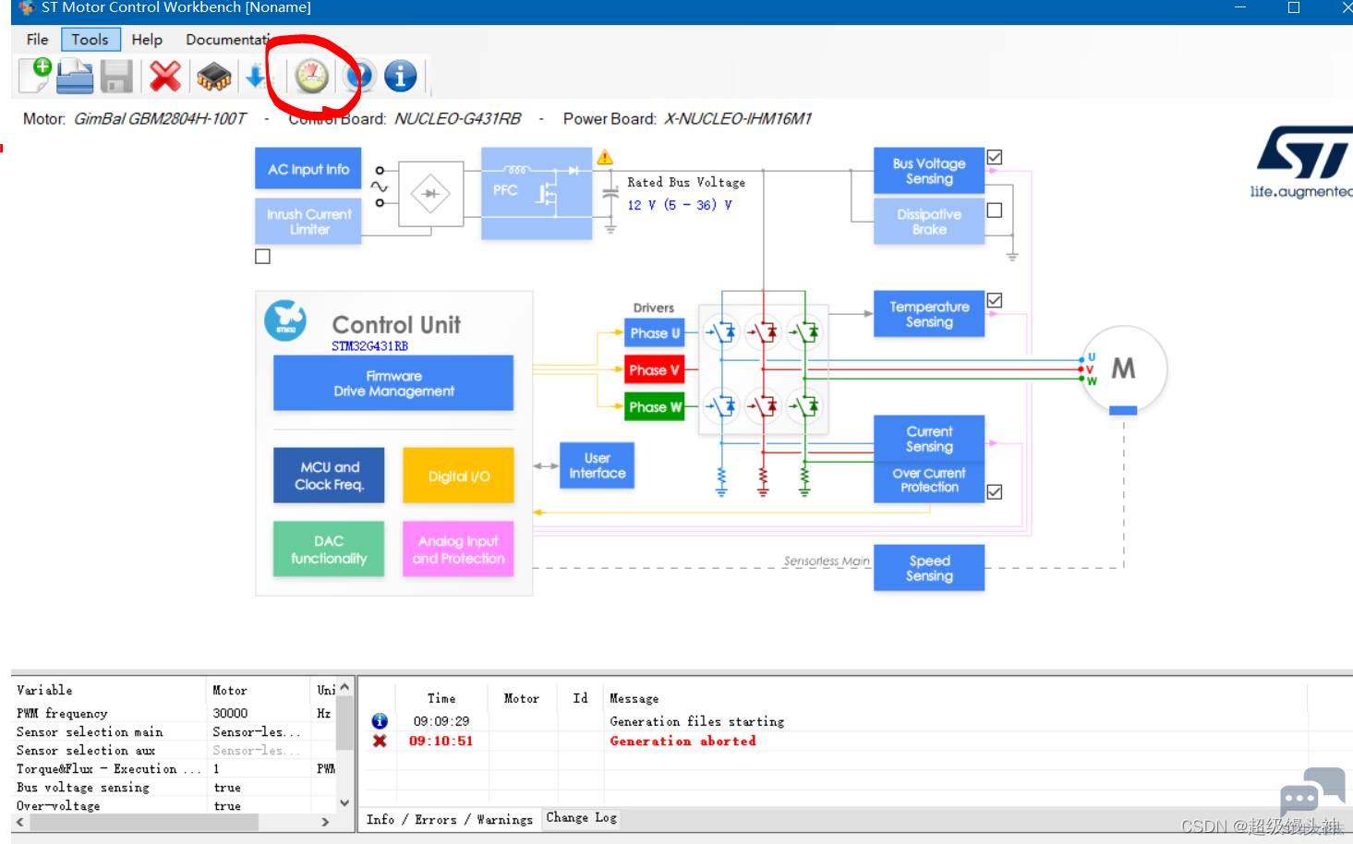Open the Temperature Sensing block
1353x844 pixels.
(929, 314)
